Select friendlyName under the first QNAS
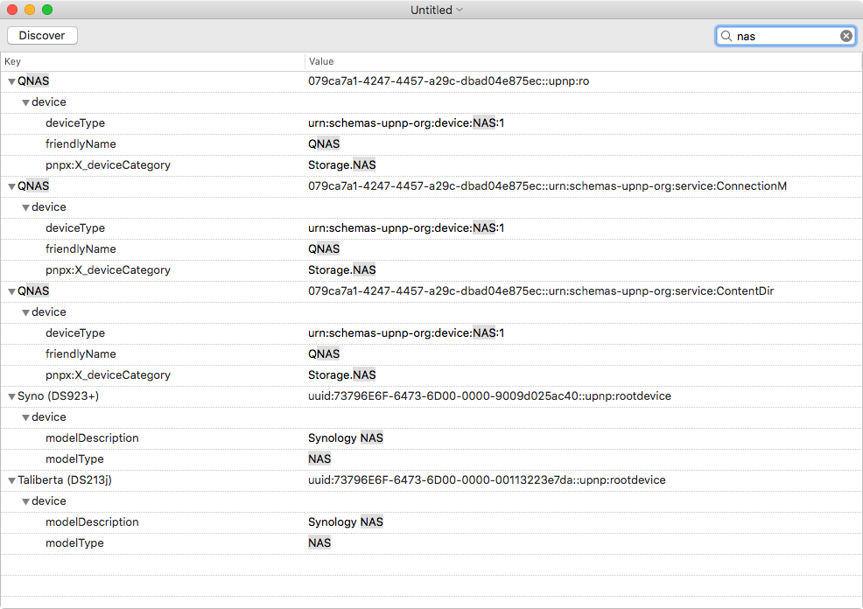The image size is (863, 609). pos(431,144)
